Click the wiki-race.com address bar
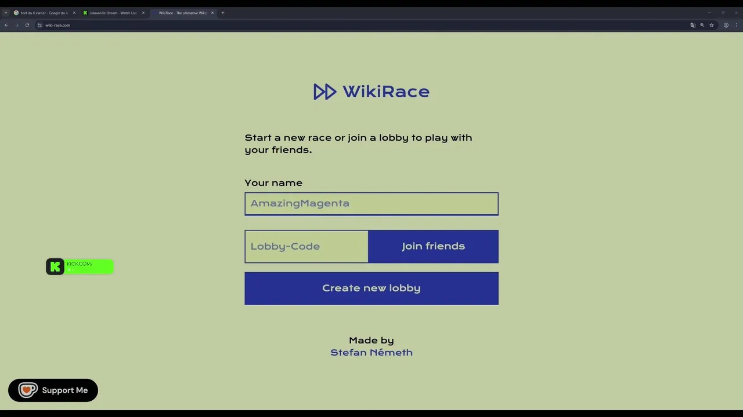743x417 pixels. [366, 25]
